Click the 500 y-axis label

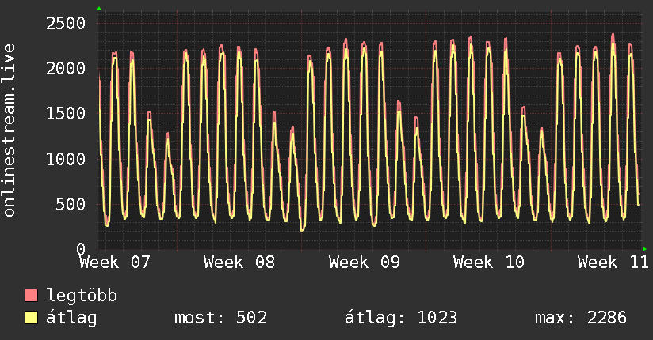(x=71, y=204)
